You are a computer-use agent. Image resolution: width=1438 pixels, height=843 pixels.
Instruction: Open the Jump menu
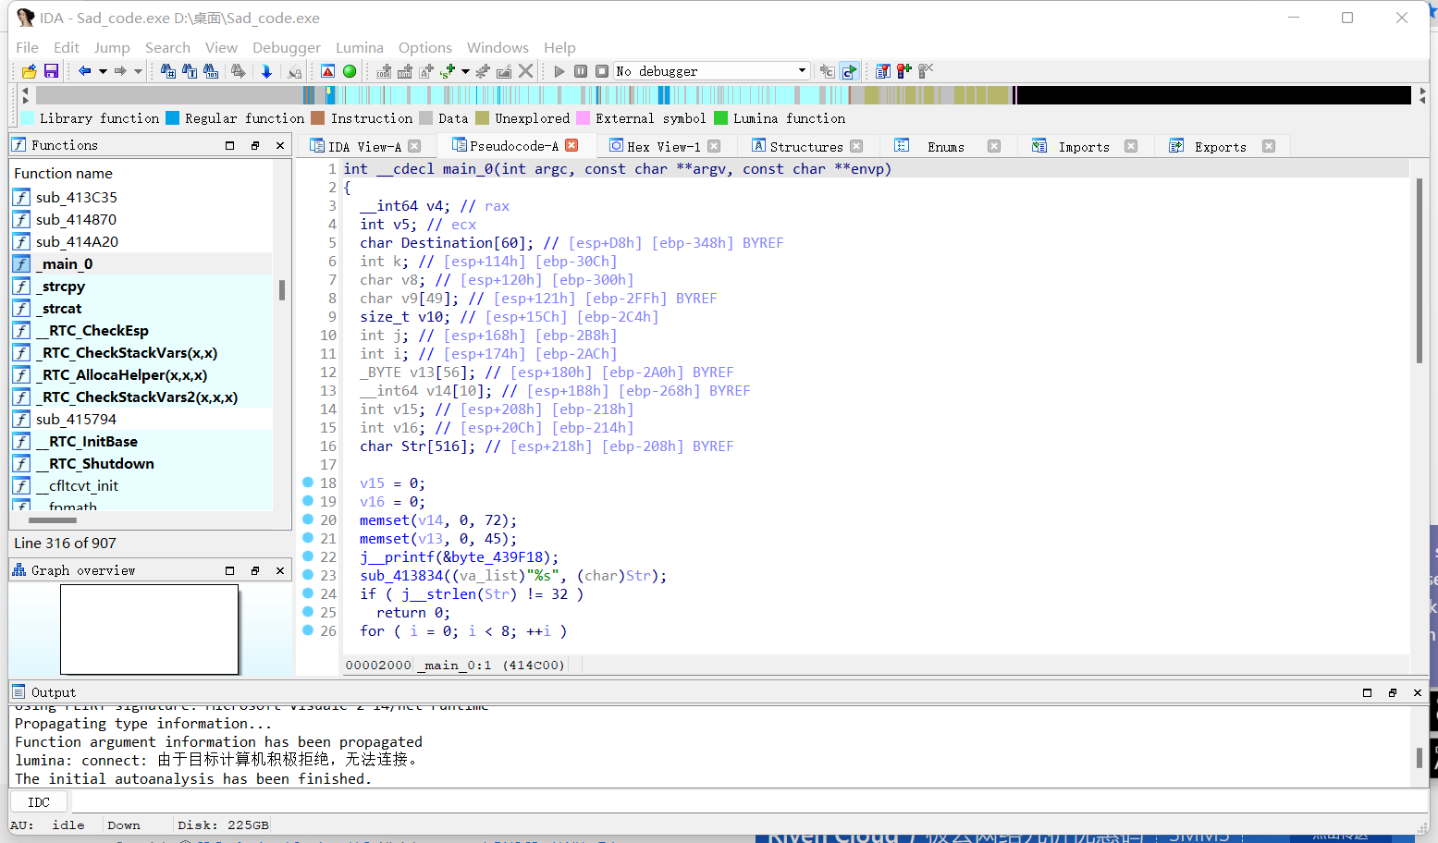pos(112,47)
